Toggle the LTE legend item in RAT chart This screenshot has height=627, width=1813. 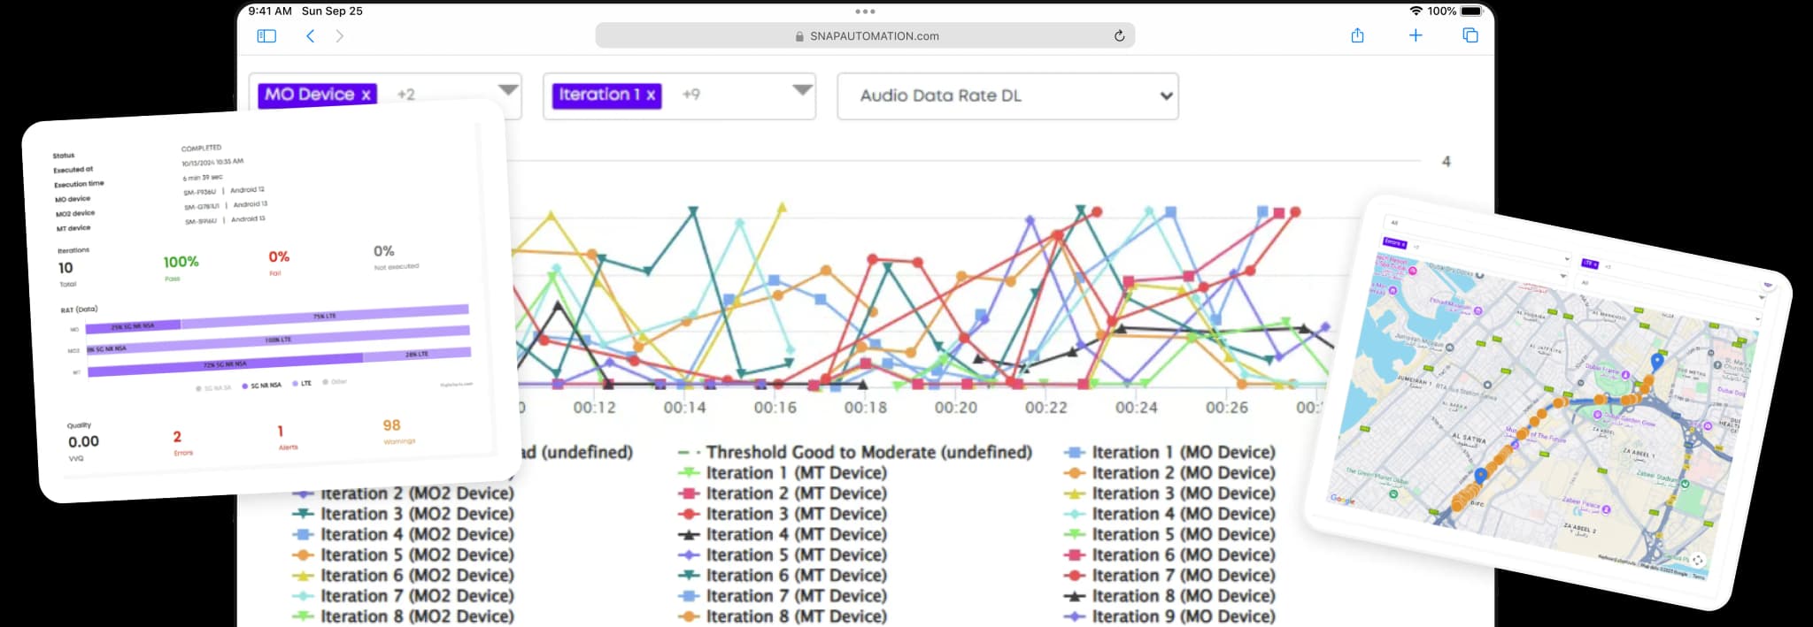tap(302, 384)
